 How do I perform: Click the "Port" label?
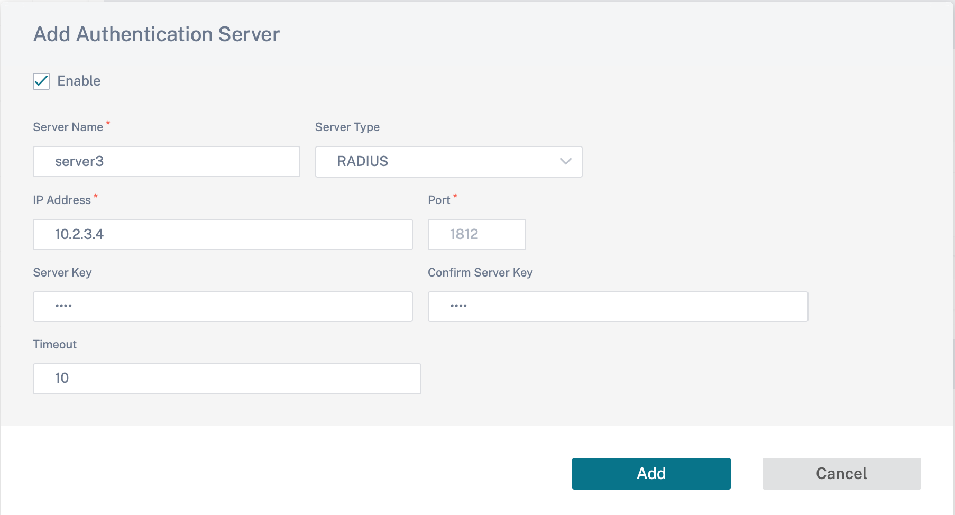439,200
